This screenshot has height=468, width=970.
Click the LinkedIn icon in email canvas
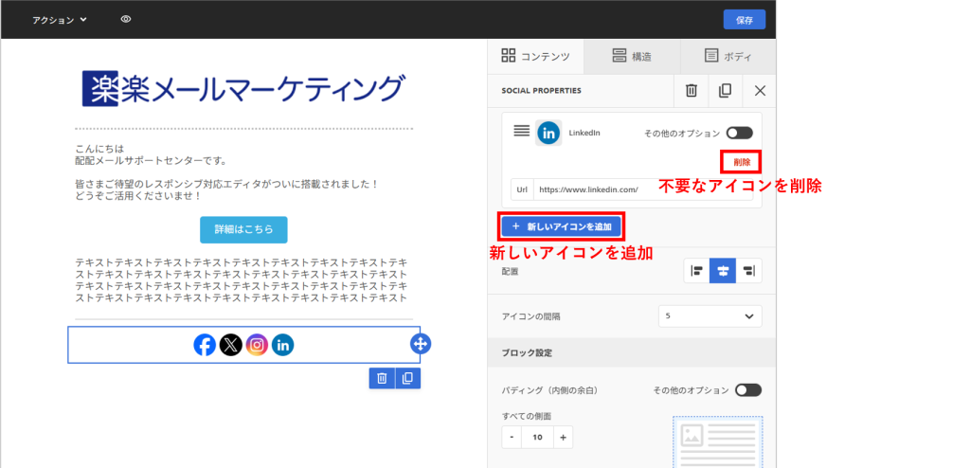(x=282, y=345)
